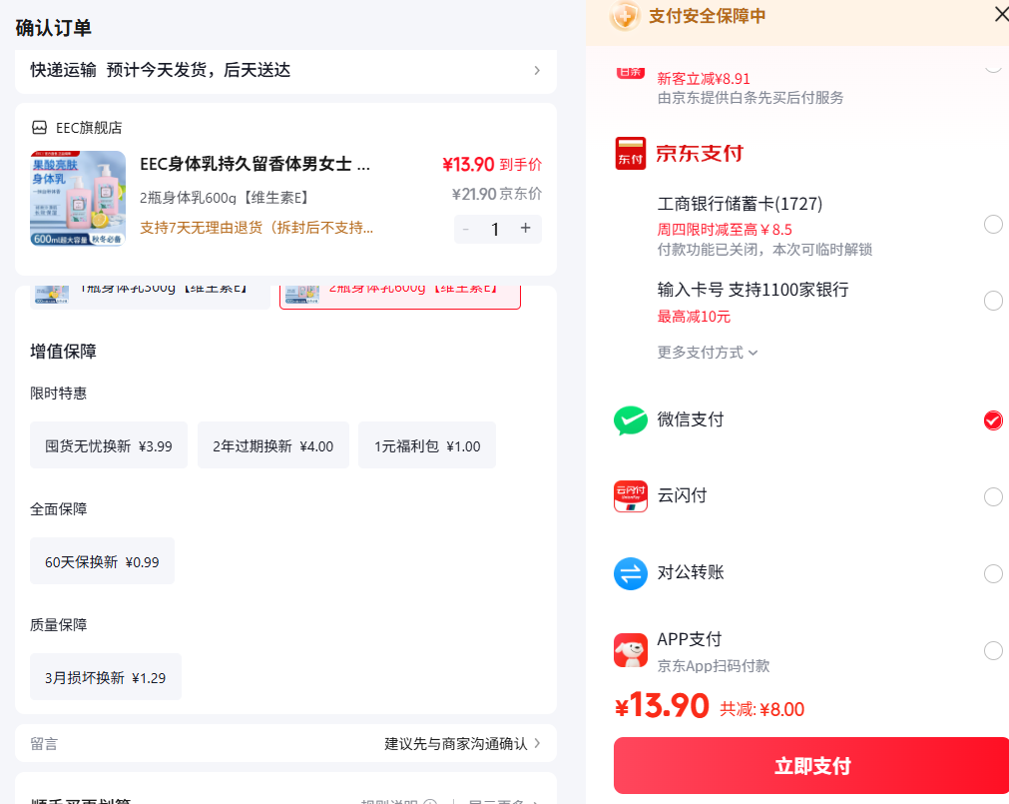The height and width of the screenshot is (804, 1009).
Task: Add 3月损坏换新 ¥1.29 service
Action: point(106,677)
